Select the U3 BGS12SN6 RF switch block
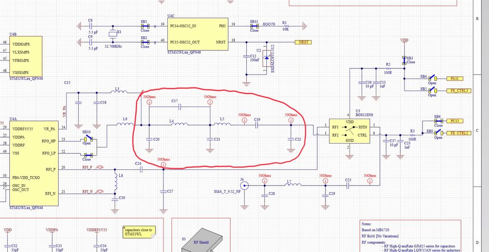The image size is (489, 252). (x=349, y=131)
